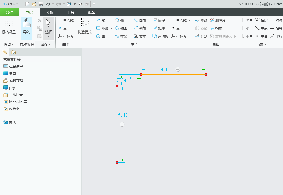Select the 线 line tool
Viewport: 283px width, 195px height.
(101, 20)
